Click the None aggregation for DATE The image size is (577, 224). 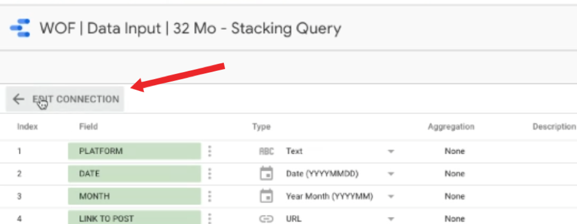454,173
